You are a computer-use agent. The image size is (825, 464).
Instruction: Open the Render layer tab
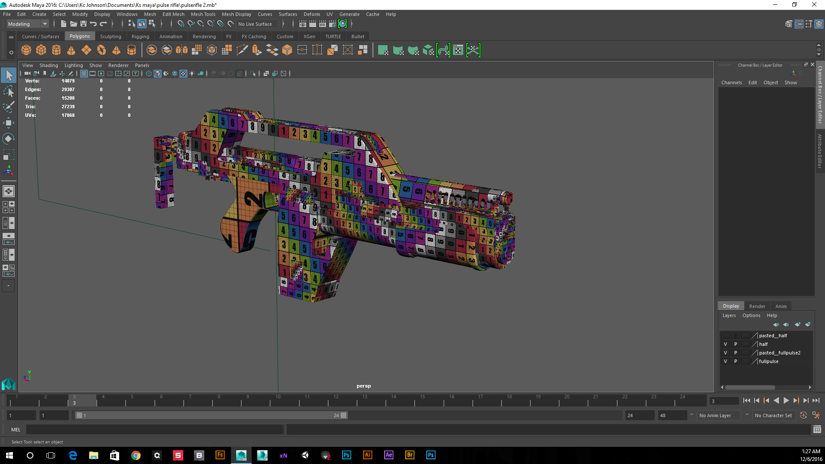coord(757,306)
